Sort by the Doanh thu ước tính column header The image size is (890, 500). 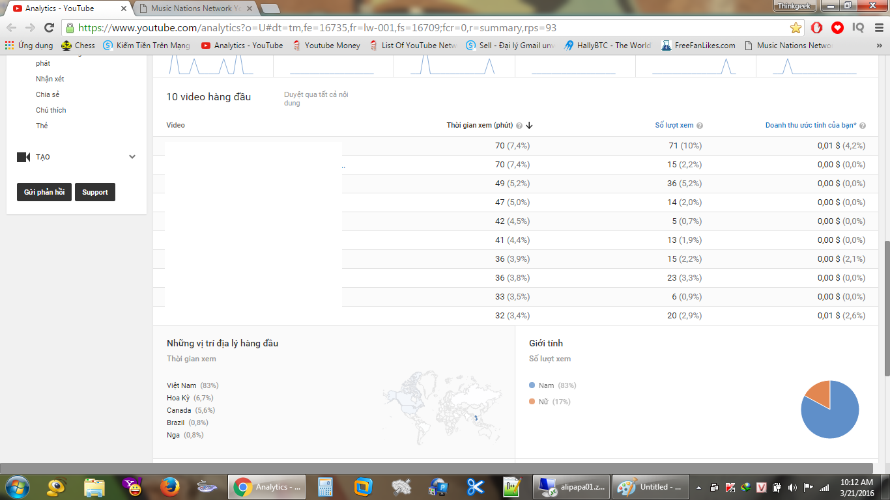811,126
